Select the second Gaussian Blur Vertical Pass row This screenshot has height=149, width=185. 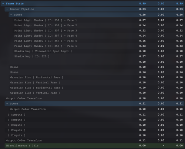click(x=97, y=93)
